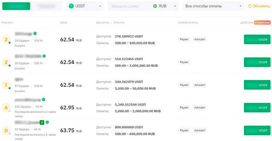Select the green active tab at top-left
Image resolution: width=272 pixels, height=141 pixels.
coord(16,6)
